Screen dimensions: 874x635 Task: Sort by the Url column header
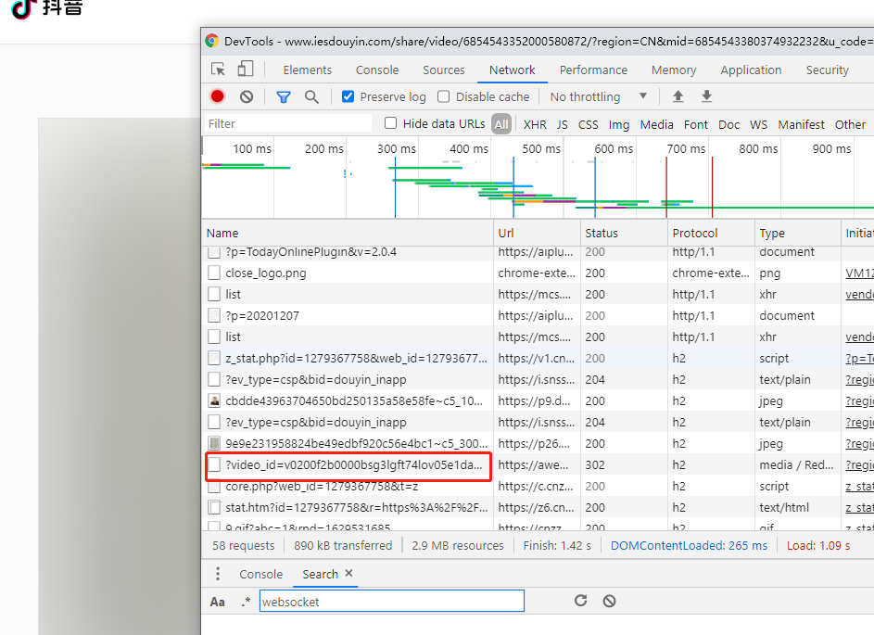537,233
